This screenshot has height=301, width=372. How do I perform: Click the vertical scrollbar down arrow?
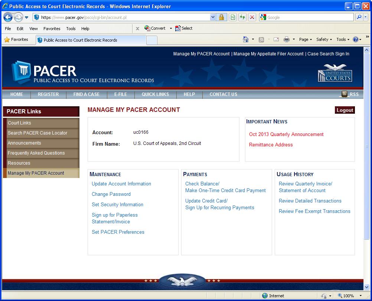pos(366,287)
